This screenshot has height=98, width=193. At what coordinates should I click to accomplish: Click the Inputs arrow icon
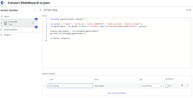tap(1, 16)
